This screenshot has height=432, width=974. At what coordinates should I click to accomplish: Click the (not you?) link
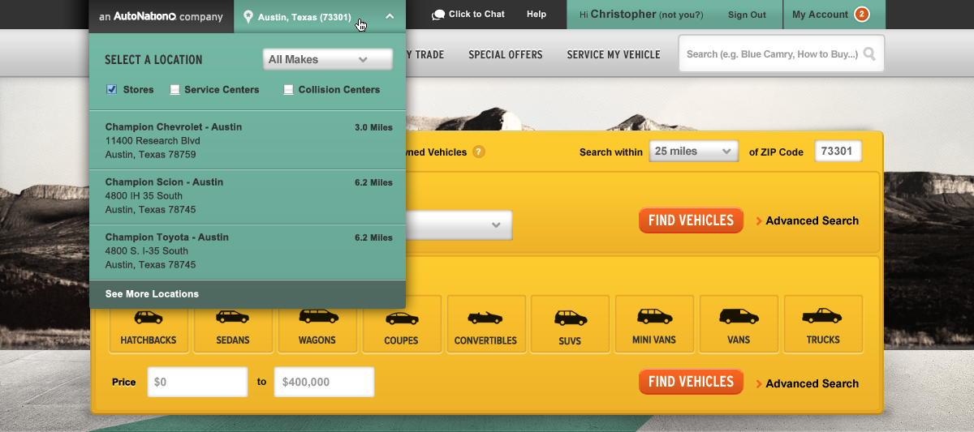click(681, 15)
